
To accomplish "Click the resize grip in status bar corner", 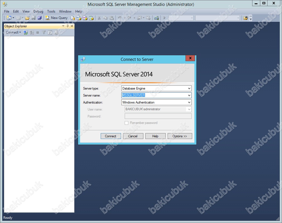I will 278,219.
